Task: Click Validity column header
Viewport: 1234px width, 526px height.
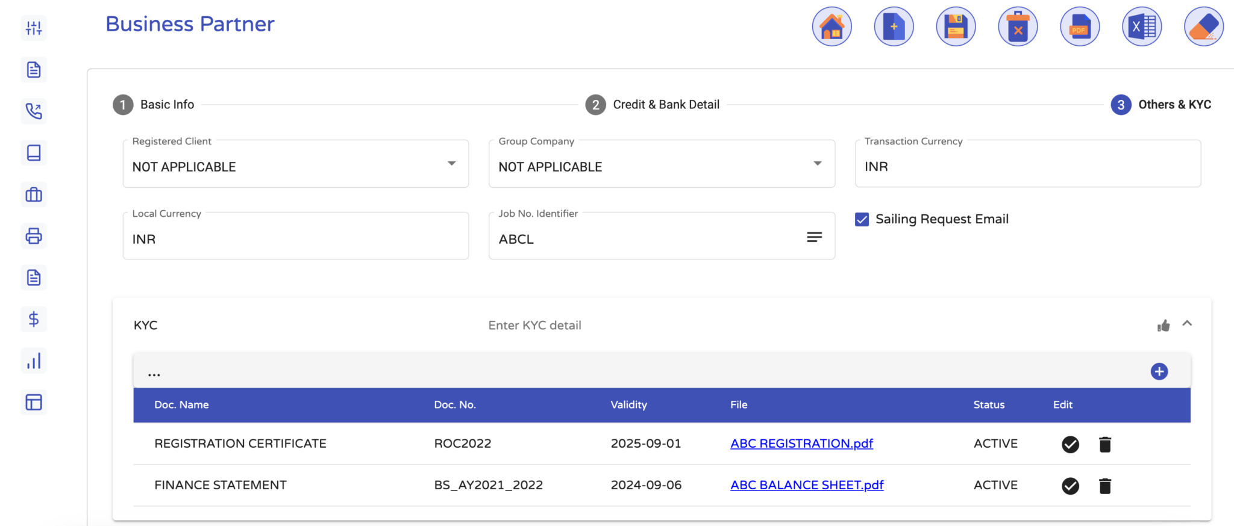Action: click(x=628, y=405)
